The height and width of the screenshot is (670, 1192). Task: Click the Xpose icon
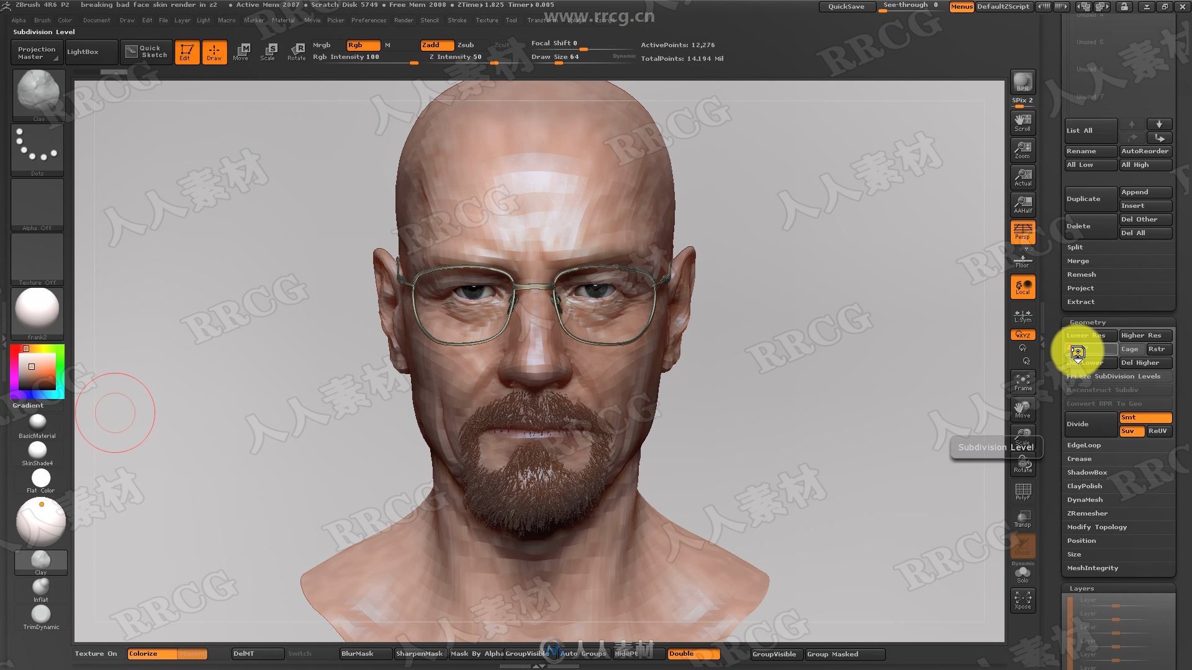(x=1023, y=600)
